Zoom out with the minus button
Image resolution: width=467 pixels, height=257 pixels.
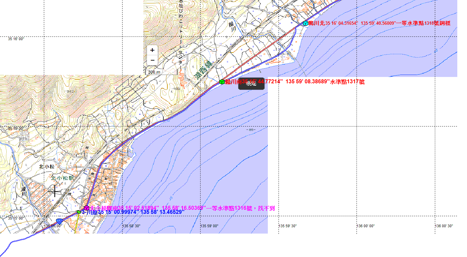152,60
